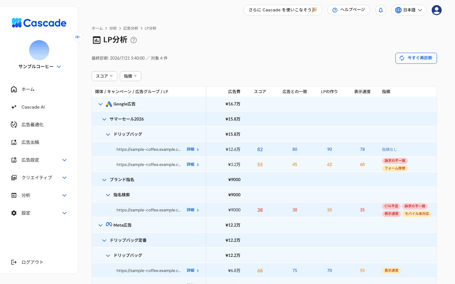Viewport: 455px width, 284px height.
Task: Click さらに Cascade を使いこなそう button
Action: tap(283, 10)
